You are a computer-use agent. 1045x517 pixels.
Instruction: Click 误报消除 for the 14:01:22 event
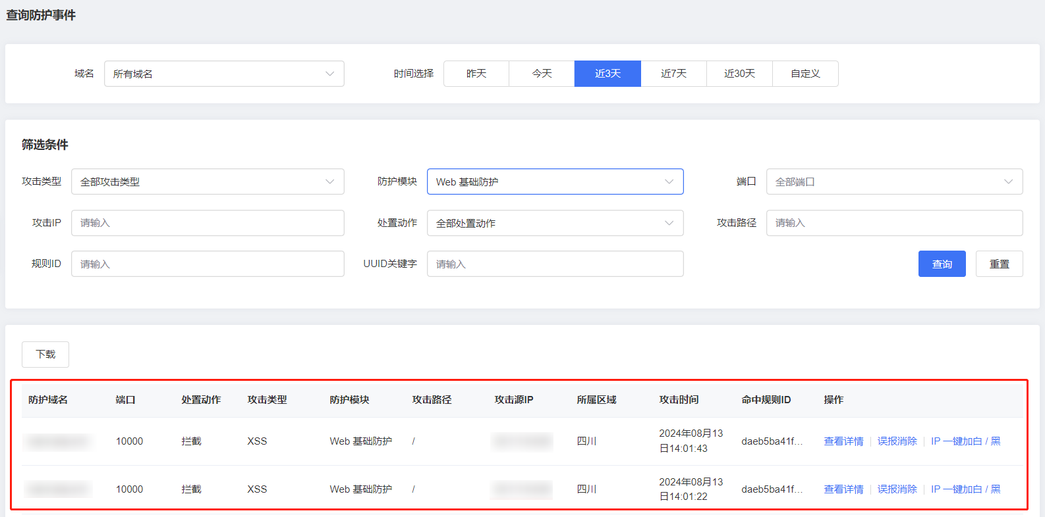click(x=897, y=489)
